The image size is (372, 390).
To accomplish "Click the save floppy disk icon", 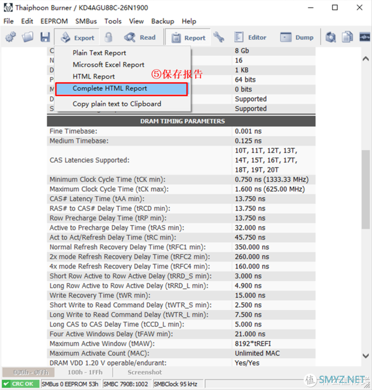I will pyautogui.click(x=45, y=37).
